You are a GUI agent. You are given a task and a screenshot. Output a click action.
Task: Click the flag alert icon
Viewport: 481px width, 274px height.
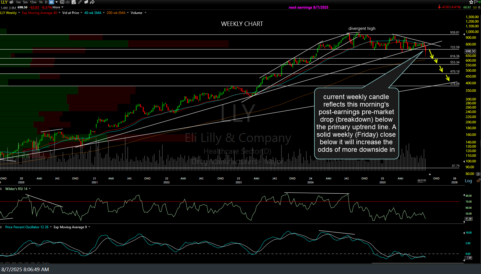point(476,2)
